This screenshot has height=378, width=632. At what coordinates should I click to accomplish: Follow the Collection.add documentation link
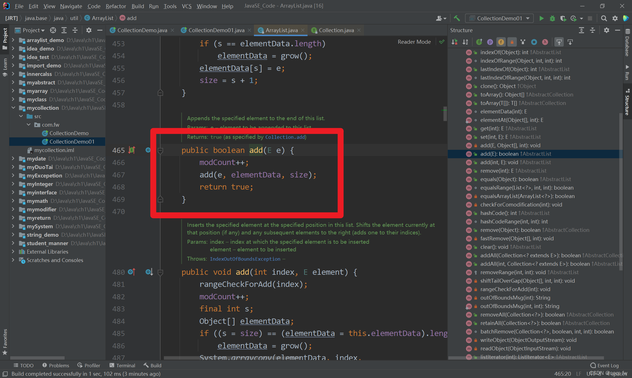(285, 137)
